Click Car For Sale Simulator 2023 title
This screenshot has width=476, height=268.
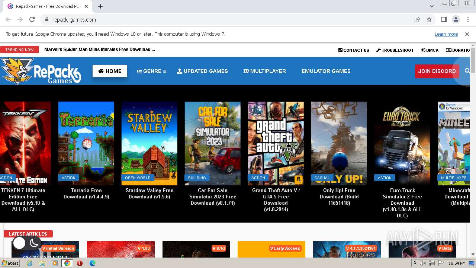pos(213,197)
